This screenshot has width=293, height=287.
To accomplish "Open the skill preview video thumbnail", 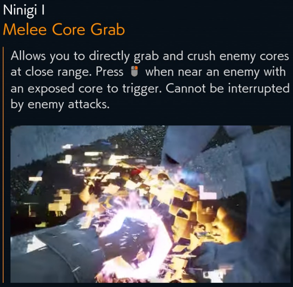I will [x=151, y=204].
